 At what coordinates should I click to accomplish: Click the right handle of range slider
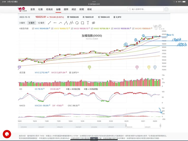point(160,126)
